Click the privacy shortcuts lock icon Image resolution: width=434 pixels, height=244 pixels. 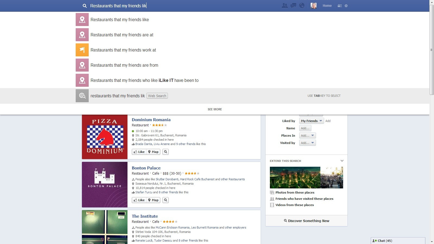339,6
